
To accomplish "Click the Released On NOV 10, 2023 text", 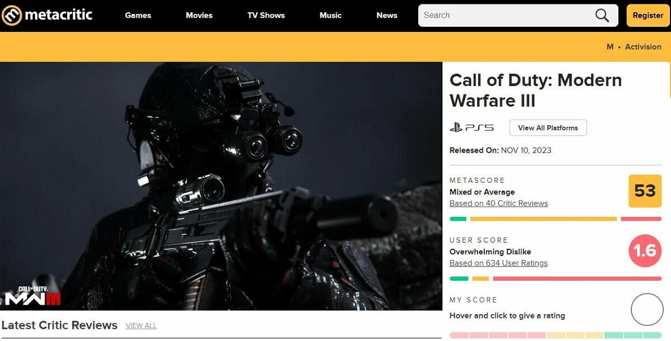I will coord(500,150).
